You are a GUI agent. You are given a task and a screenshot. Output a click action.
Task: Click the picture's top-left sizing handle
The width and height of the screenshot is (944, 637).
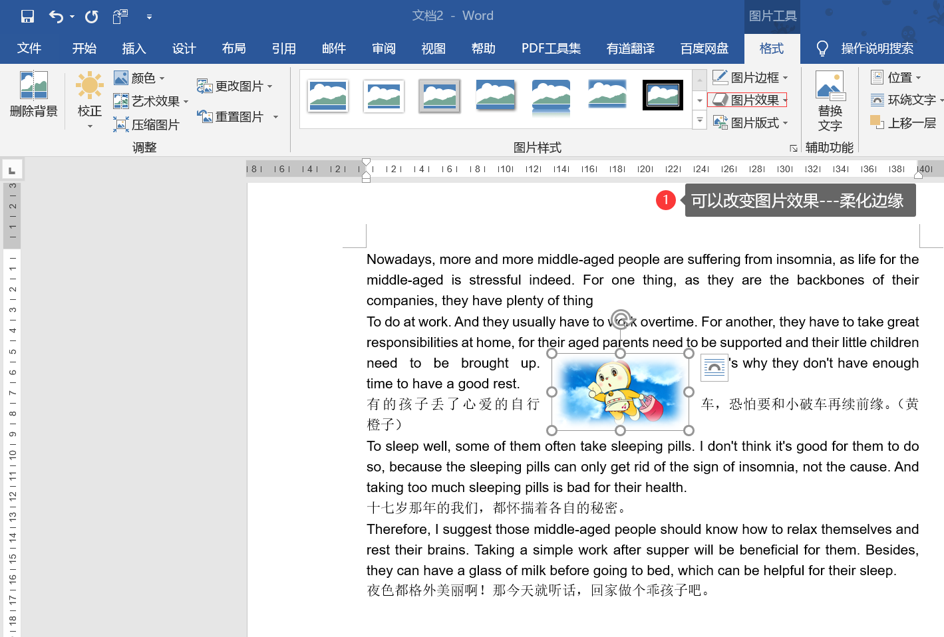(x=551, y=354)
